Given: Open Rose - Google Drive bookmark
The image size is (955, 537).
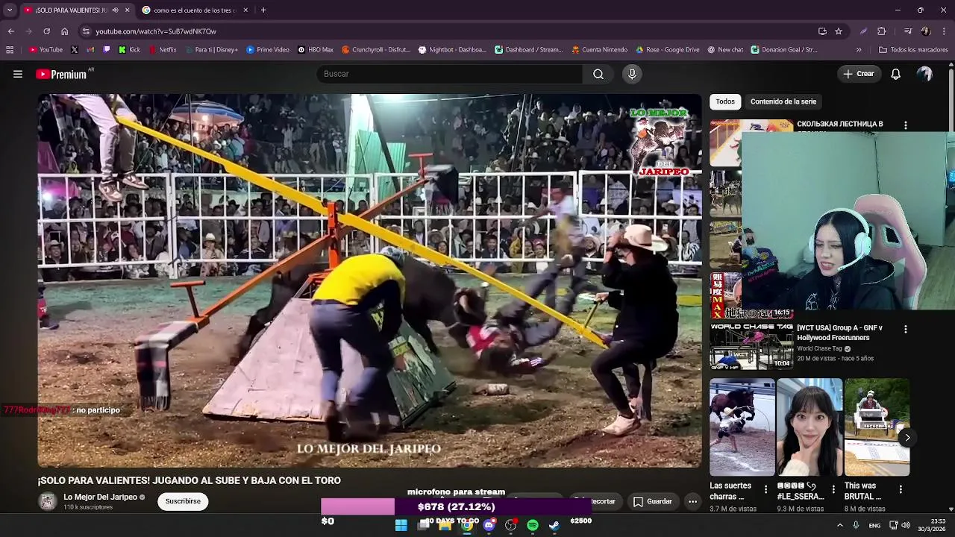Looking at the screenshot, I should click(x=668, y=50).
